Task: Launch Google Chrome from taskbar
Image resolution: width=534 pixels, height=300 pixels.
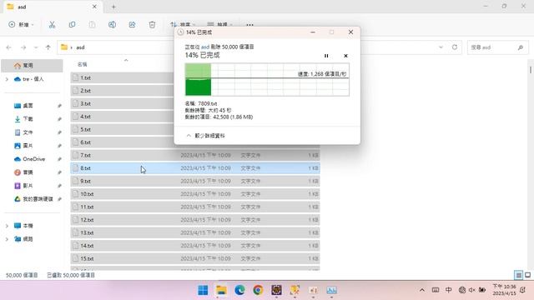Action: click(258, 290)
